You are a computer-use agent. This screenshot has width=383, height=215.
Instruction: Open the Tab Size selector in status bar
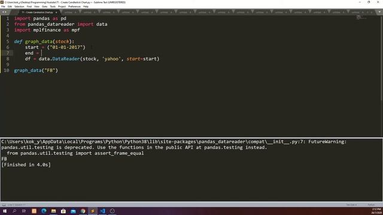pyautogui.click(x=351, y=205)
